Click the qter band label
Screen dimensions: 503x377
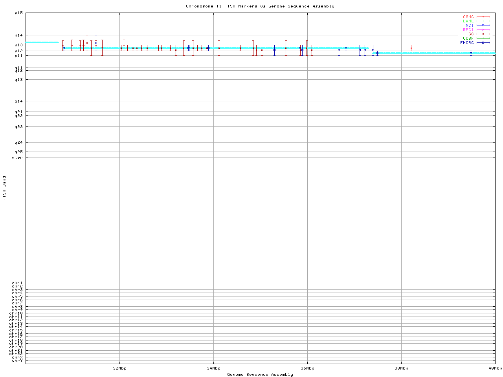[x=17, y=157]
